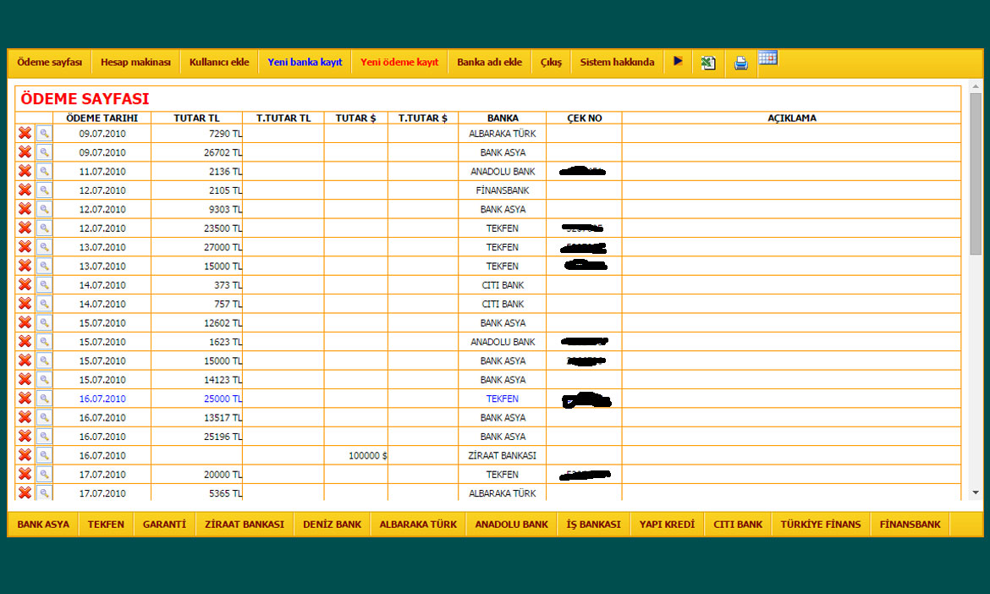990x594 pixels.
Task: Open magnifier for the 5365 TL Albaraka row
Action: coord(44,492)
